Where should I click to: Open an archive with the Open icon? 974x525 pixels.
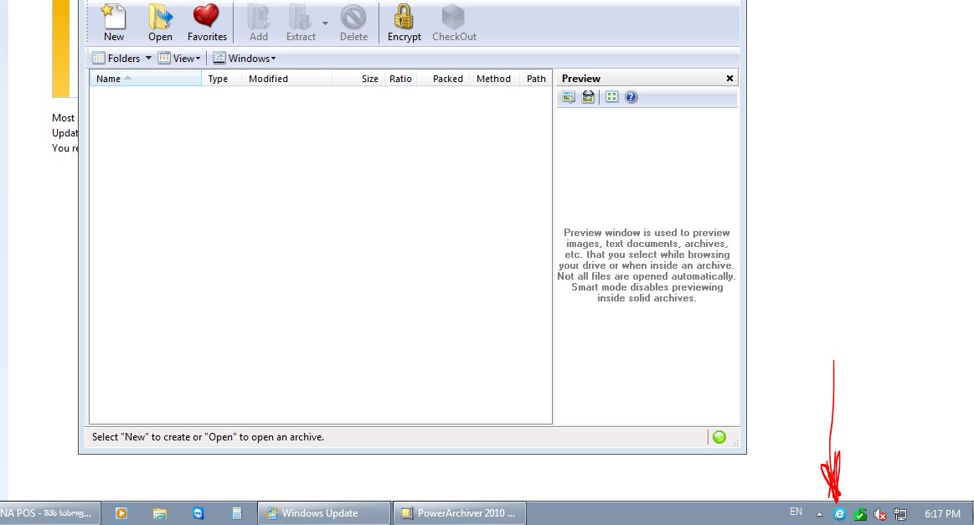[160, 23]
